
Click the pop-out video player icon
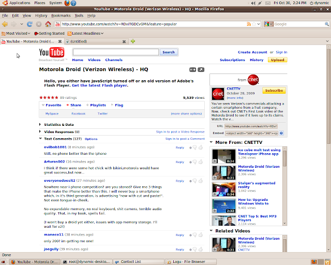pos(201,69)
